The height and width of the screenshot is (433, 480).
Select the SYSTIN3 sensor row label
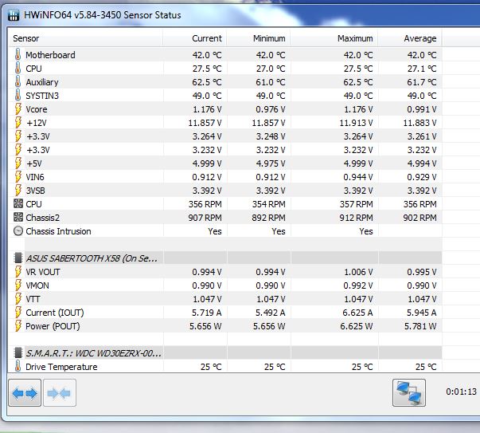42,96
